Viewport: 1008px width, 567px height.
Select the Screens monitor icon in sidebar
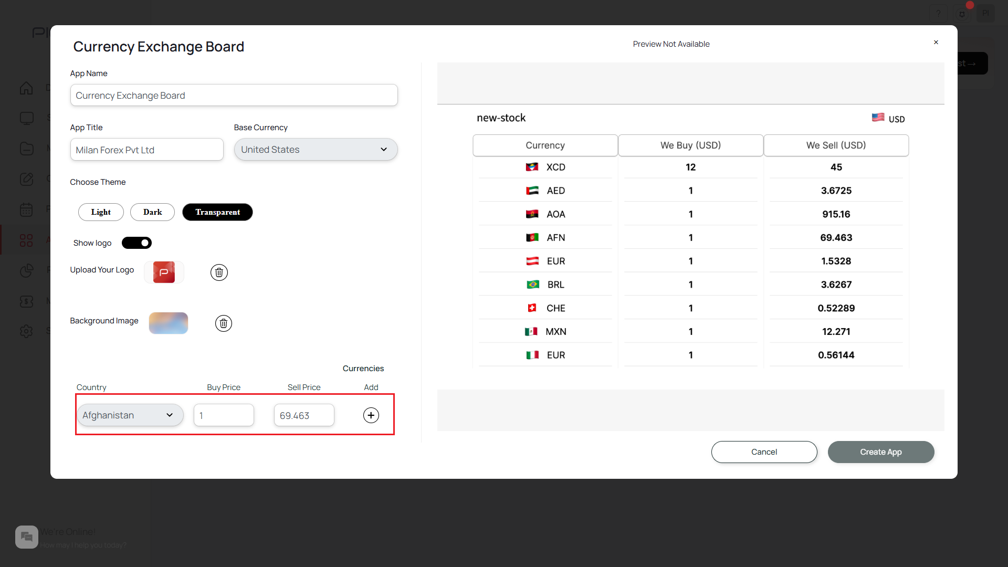pyautogui.click(x=26, y=118)
